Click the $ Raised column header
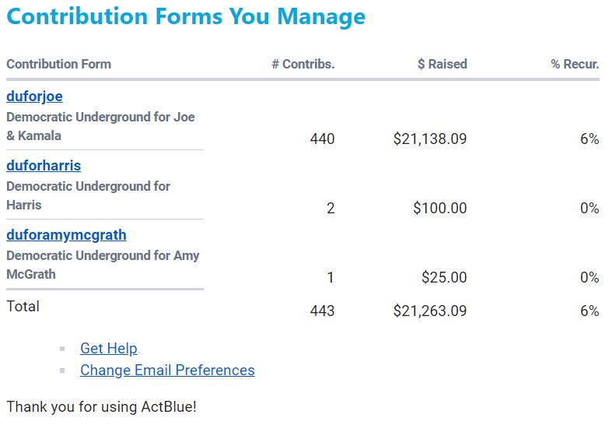The width and height of the screenshot is (612, 425). [442, 64]
